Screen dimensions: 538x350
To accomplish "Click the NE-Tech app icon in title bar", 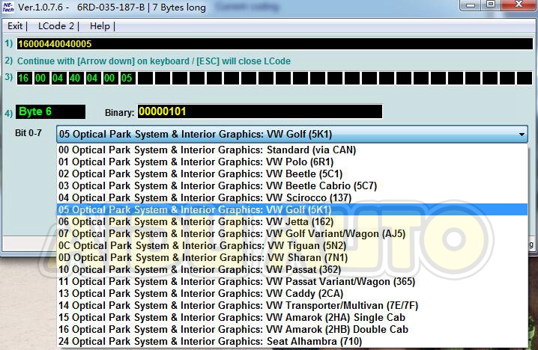I will 8,7.
